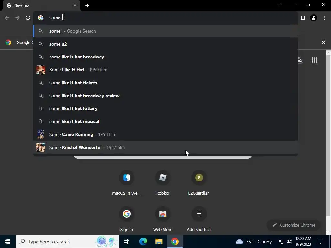Reload the page with refresh icon

point(28,18)
